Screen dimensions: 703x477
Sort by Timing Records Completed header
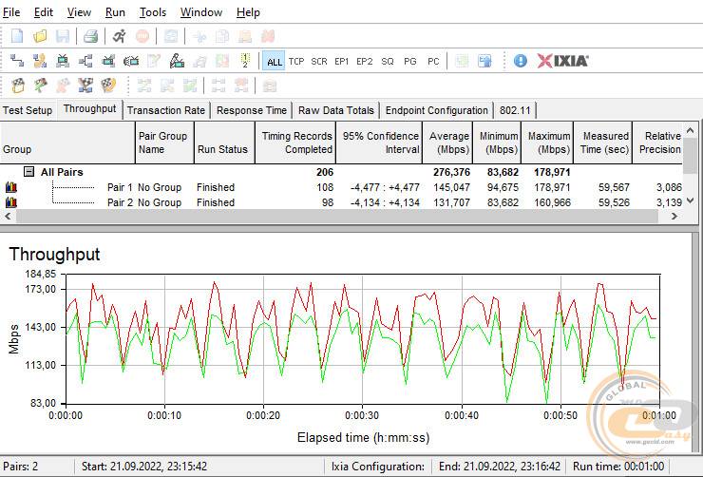click(x=295, y=143)
